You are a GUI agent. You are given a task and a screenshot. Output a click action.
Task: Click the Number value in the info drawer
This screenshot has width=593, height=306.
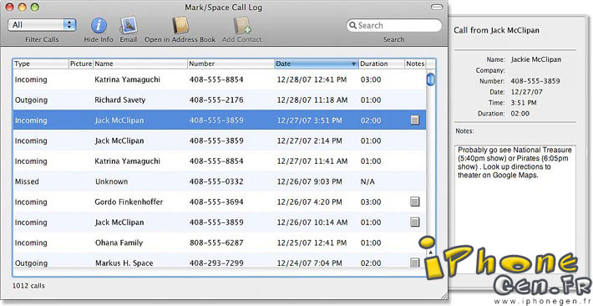point(535,81)
